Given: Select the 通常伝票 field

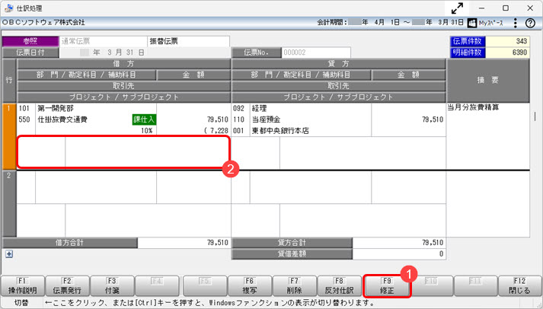Looking at the screenshot, I should click(104, 41).
